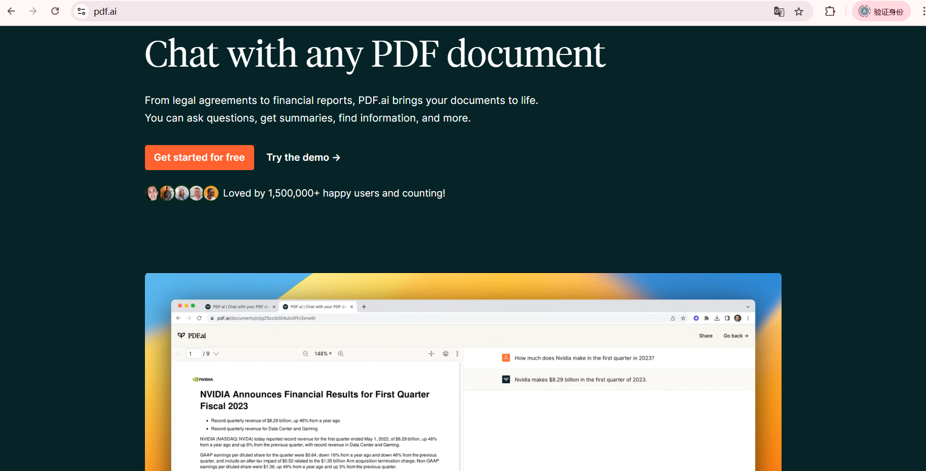Click the line starting with You can ask questions

click(308, 118)
